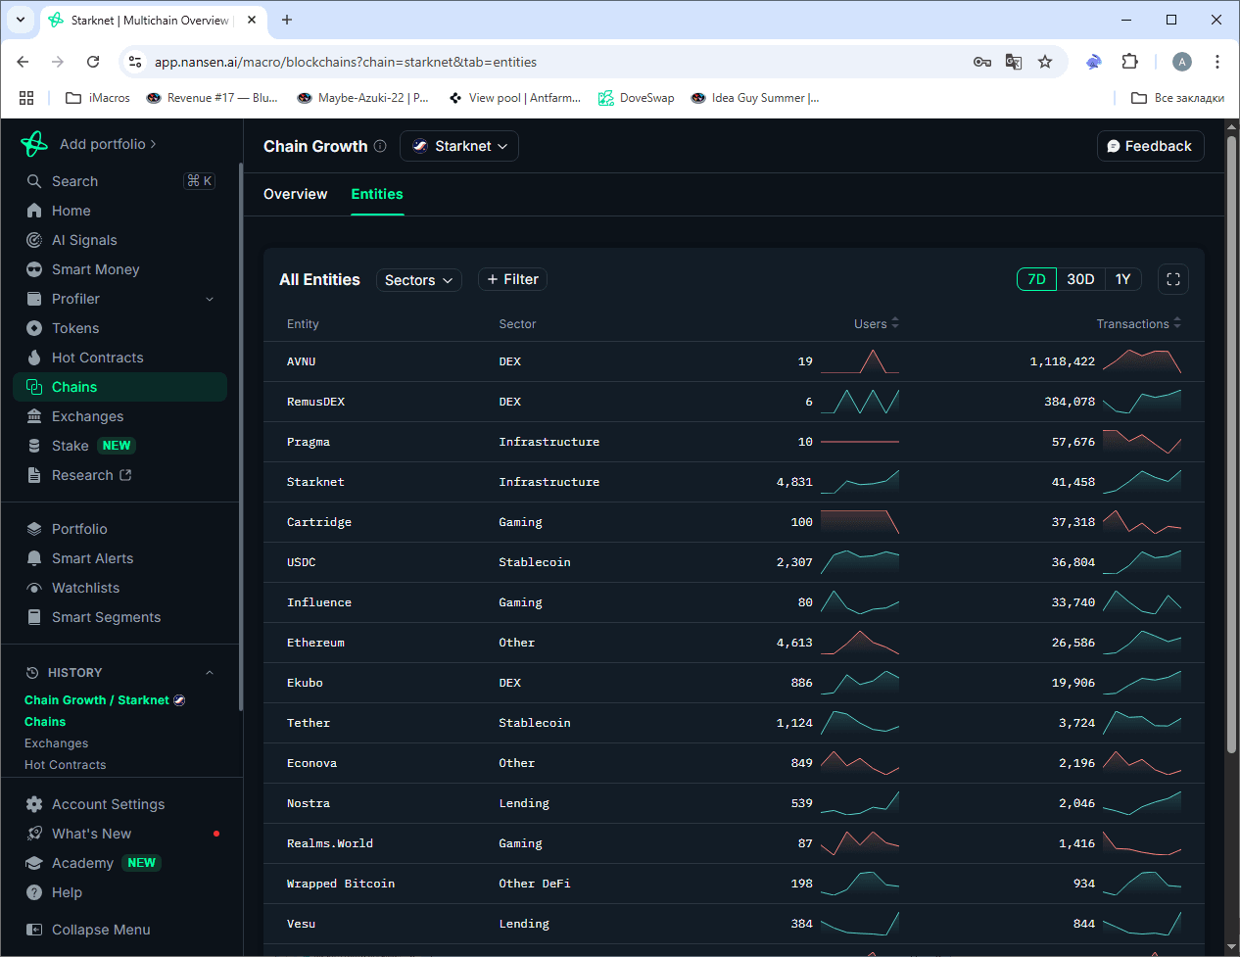This screenshot has width=1240, height=957.
Task: Click the Filter button
Action: [x=512, y=279]
